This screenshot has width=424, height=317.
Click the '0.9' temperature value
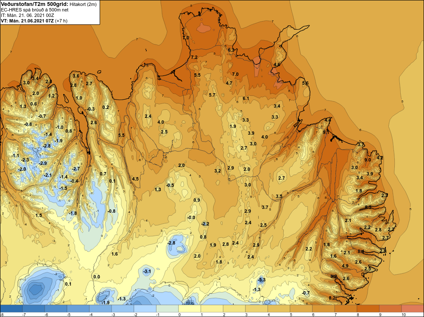pos(197,200)
